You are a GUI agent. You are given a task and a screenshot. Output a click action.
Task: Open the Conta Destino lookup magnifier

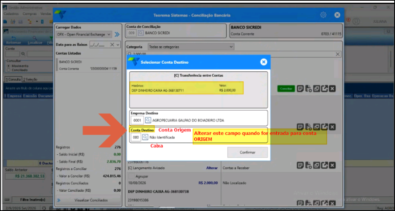[x=145, y=137]
